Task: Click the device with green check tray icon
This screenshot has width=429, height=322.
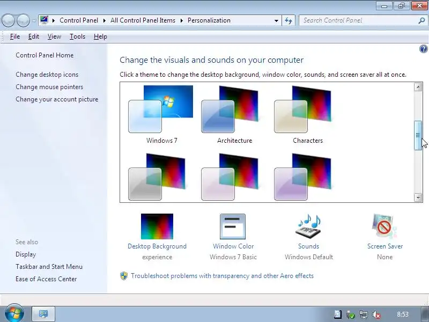Action: 351,314
